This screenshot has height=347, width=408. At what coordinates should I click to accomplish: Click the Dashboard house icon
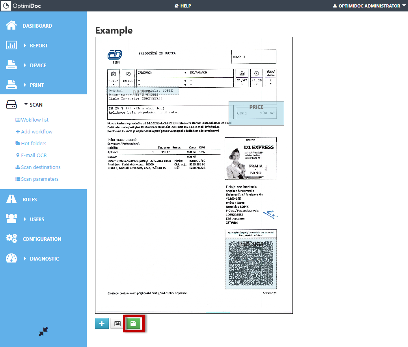tap(11, 26)
